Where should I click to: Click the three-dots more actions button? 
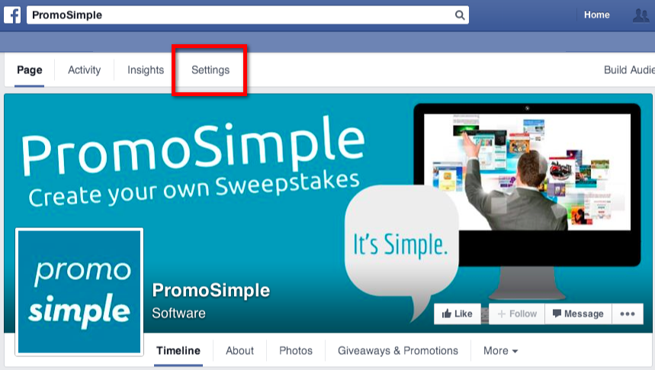[628, 314]
